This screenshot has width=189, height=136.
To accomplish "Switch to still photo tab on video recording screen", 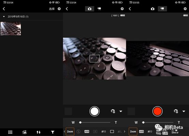I will 152,9.
